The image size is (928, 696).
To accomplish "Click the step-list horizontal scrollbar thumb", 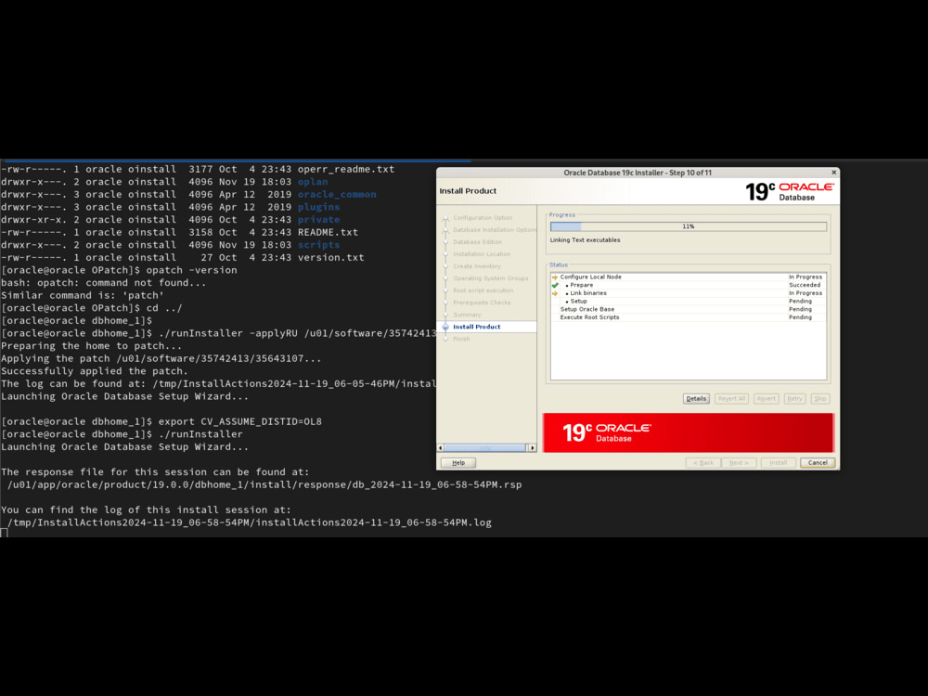I will click(x=484, y=448).
